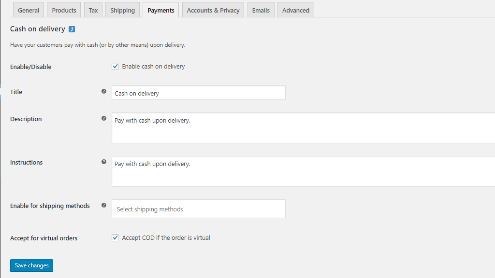Switch to the Emails tab

[x=261, y=10]
